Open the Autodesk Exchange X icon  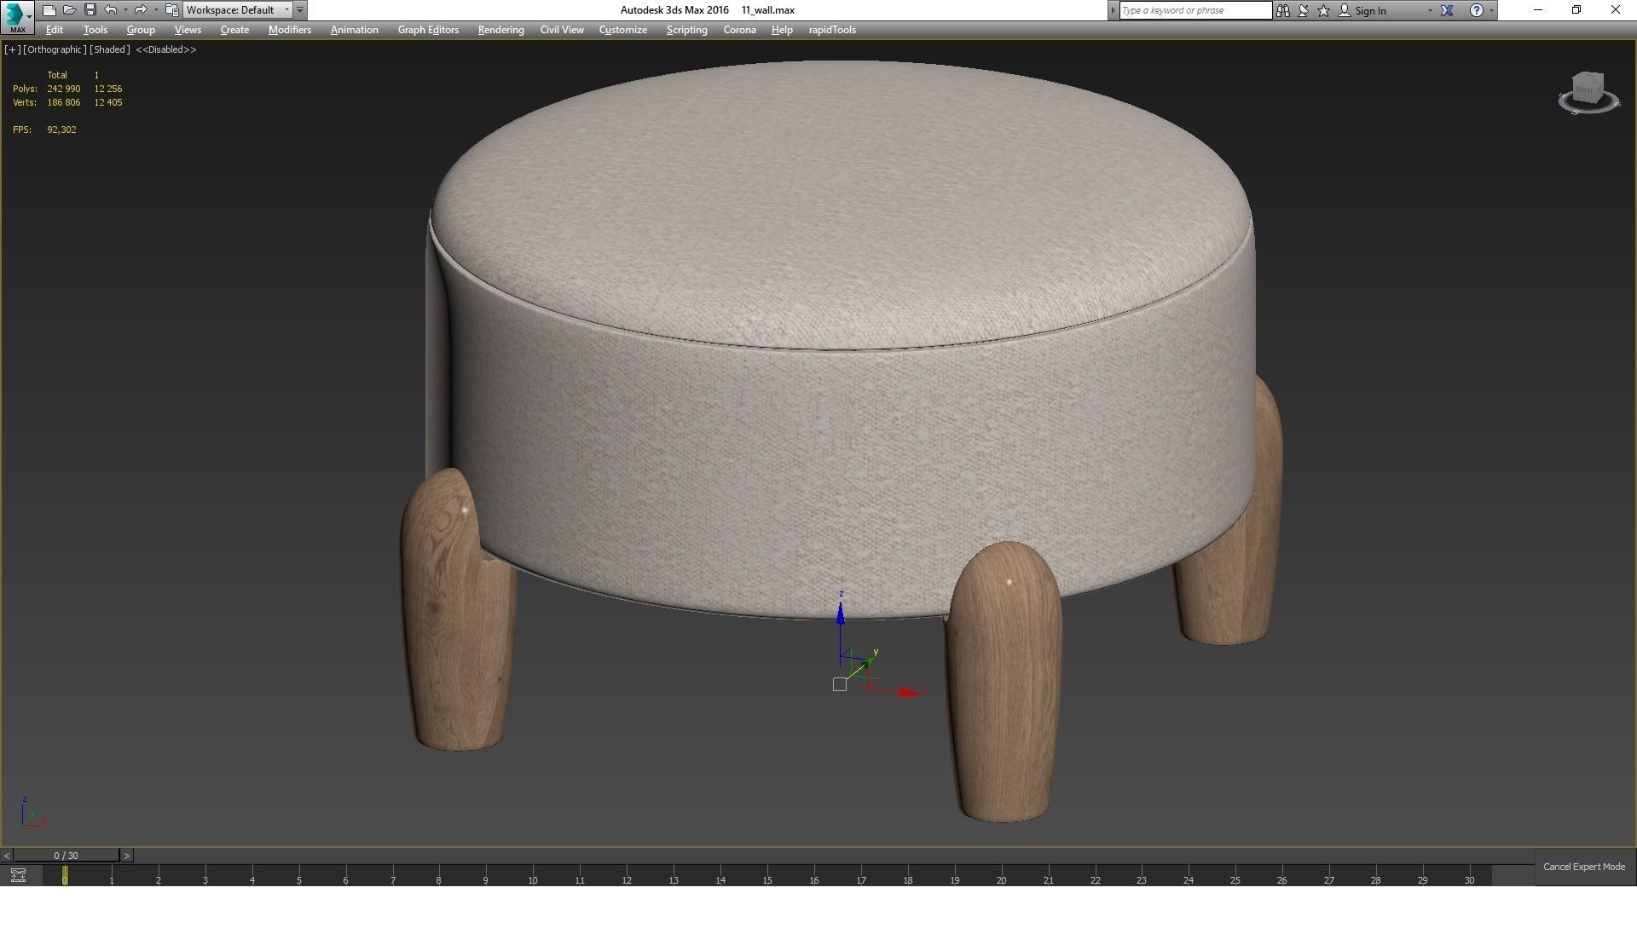pyautogui.click(x=1447, y=10)
